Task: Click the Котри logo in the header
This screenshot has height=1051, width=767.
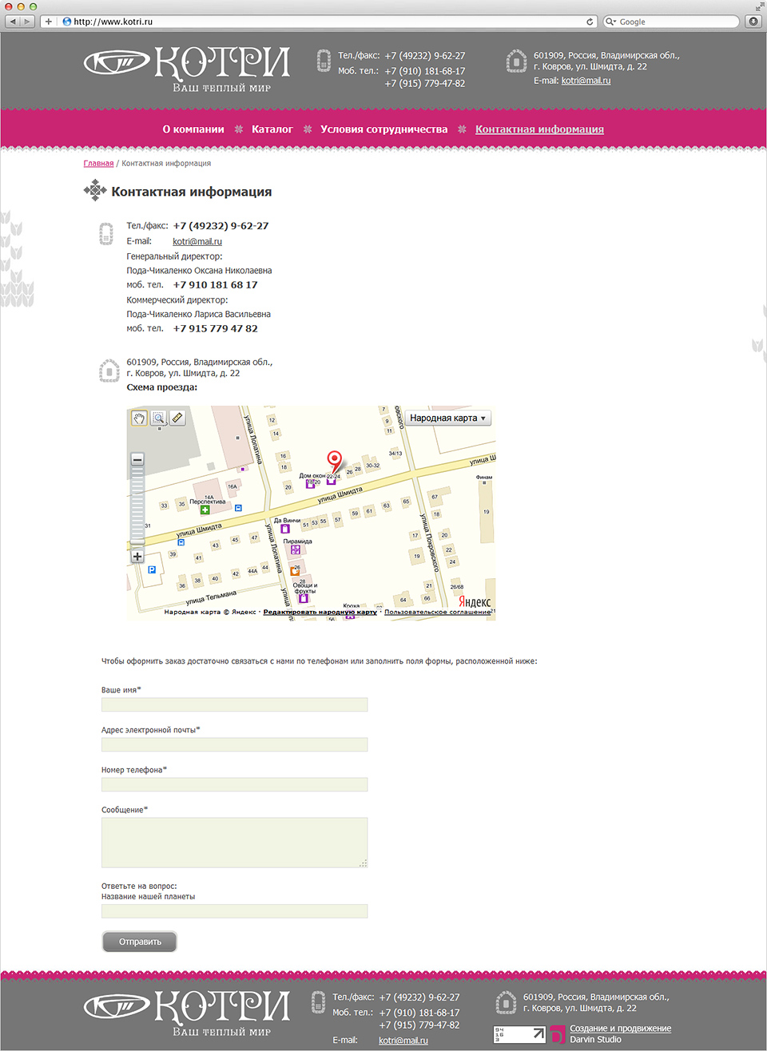Action: (188, 69)
